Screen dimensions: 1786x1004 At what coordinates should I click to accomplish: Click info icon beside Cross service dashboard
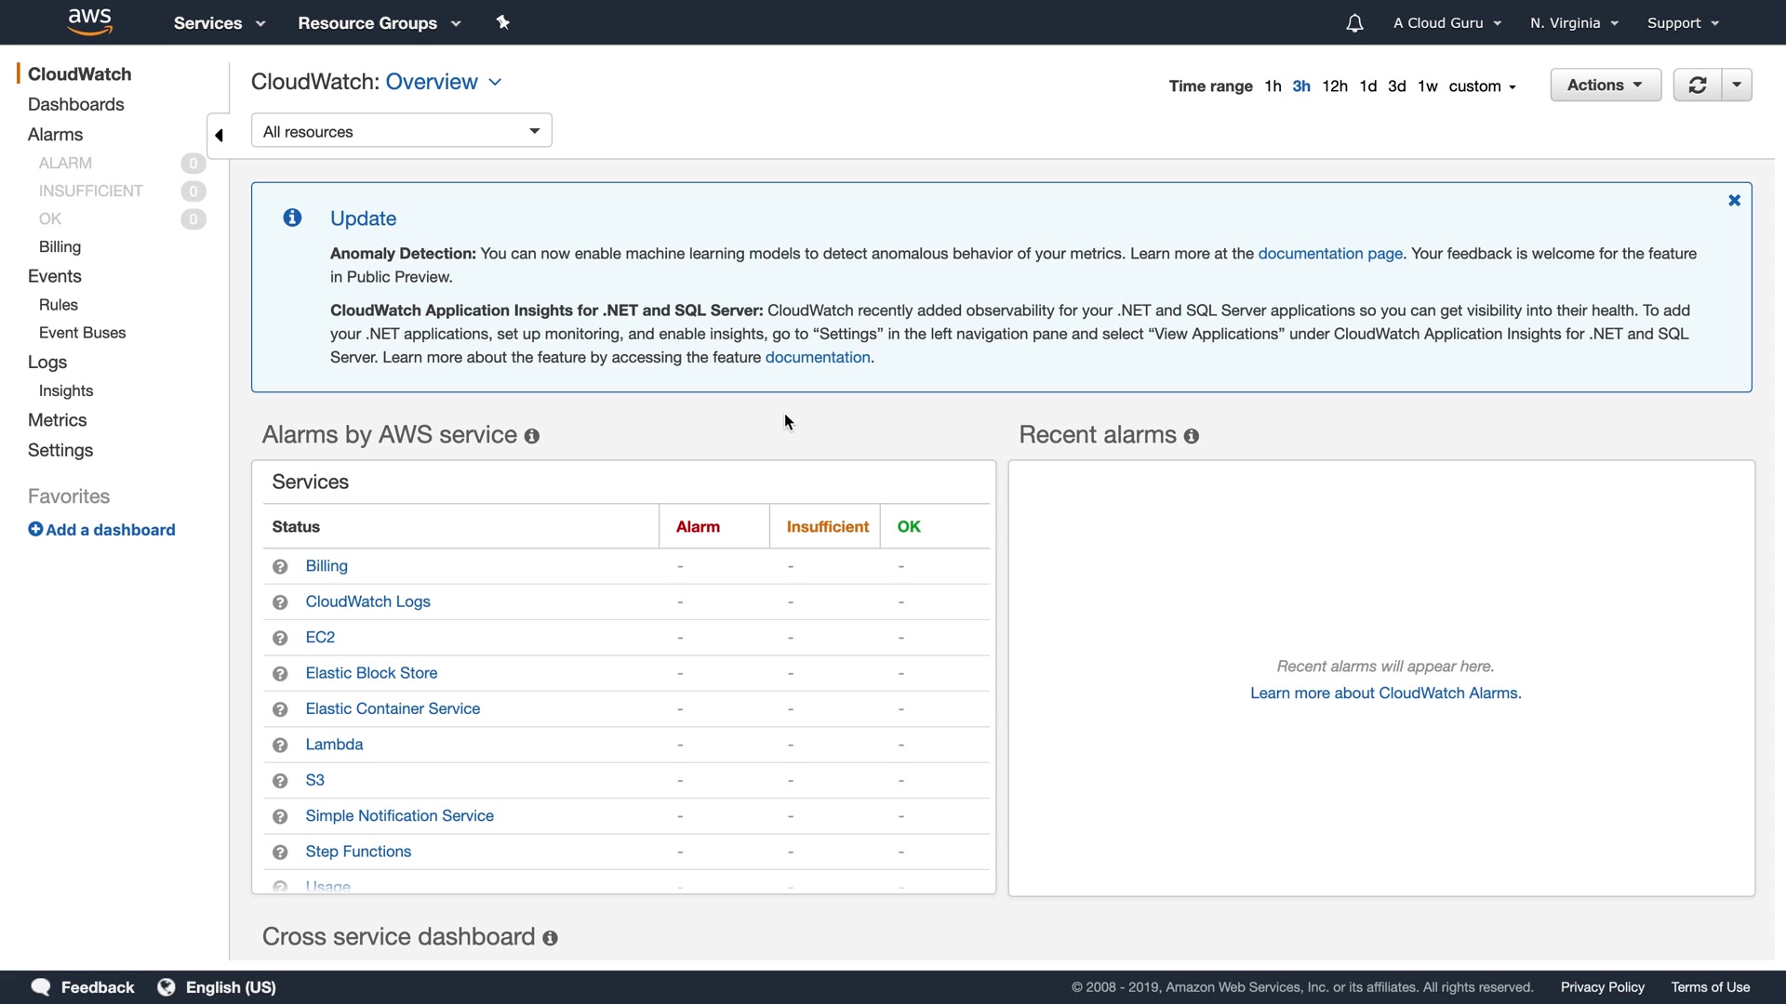tap(551, 938)
